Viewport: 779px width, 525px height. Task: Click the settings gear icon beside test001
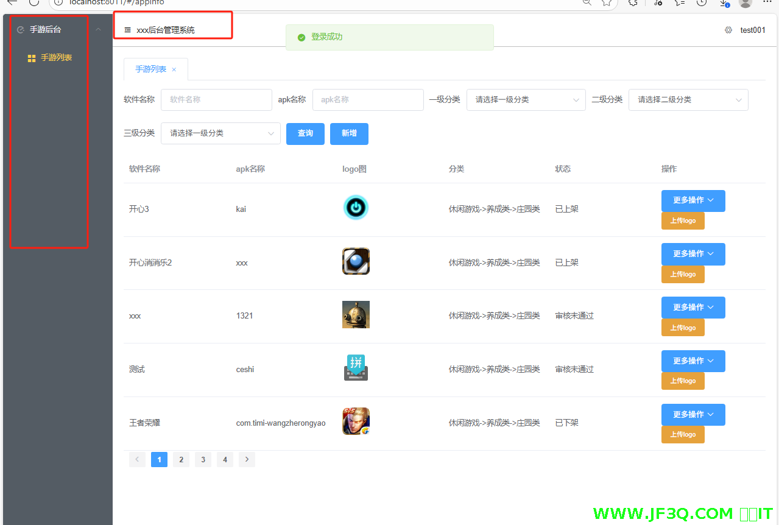click(728, 30)
